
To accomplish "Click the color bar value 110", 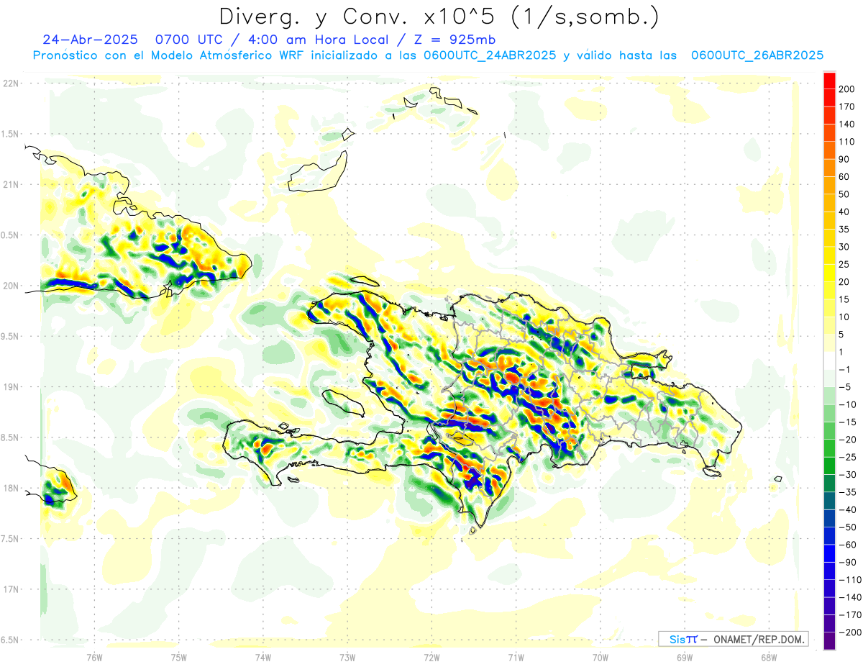I will pos(846,142).
